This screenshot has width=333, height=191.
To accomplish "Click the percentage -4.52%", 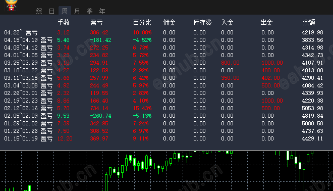I will 142,40.
